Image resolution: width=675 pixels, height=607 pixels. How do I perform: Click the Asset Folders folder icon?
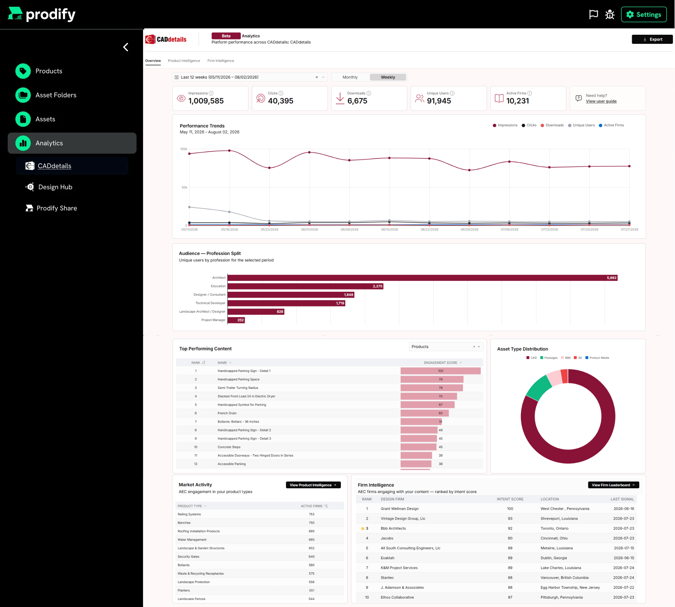coord(23,95)
